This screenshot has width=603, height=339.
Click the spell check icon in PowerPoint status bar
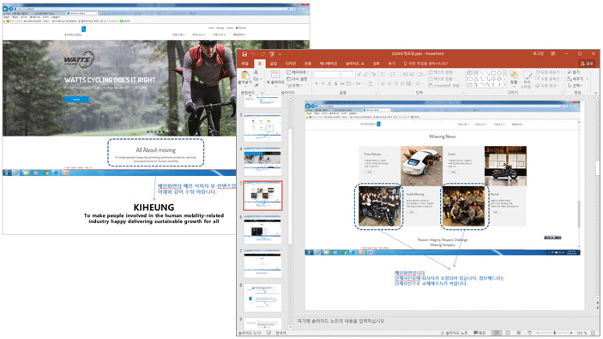pos(268,333)
